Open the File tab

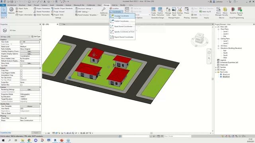[3, 5]
